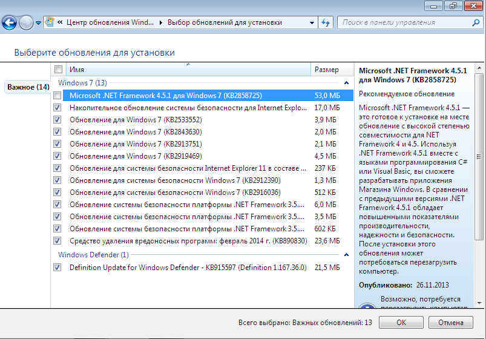Viewport: 486px width, 339px height.
Task: Select row "Обновление для Windows 7 (KB2843630)"
Action: click(208, 132)
